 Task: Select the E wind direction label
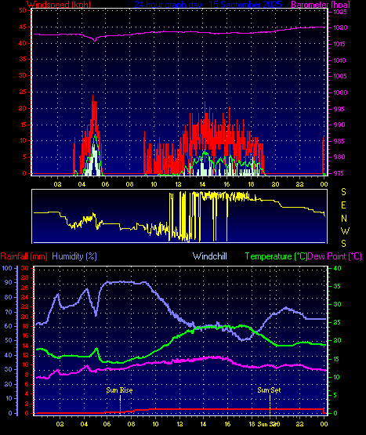coord(343,205)
